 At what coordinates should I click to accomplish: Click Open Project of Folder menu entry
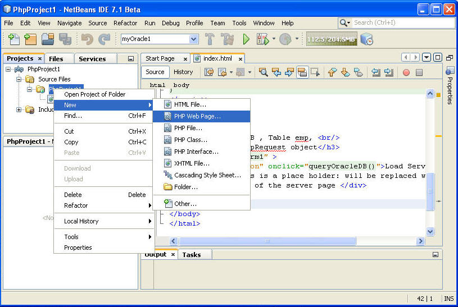104,94
